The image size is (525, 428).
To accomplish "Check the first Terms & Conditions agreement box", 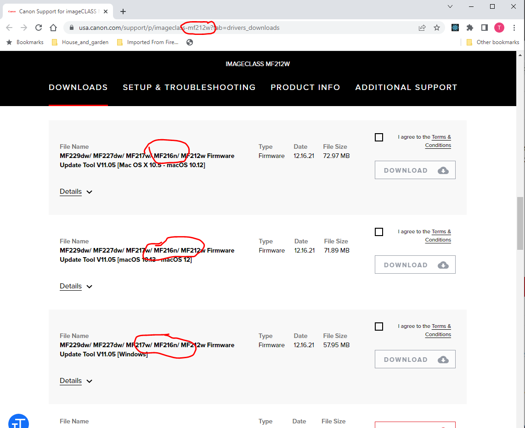I will [x=379, y=137].
